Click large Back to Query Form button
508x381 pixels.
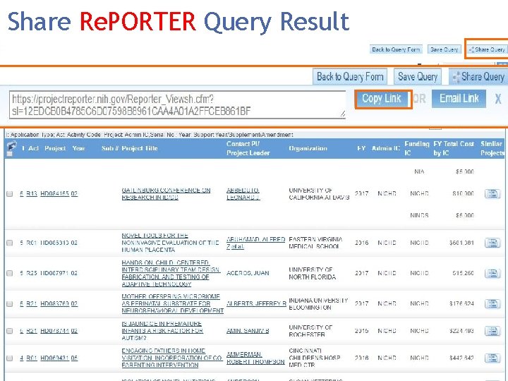(x=350, y=77)
